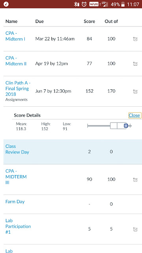Tap the battery status icon

point(123,4)
